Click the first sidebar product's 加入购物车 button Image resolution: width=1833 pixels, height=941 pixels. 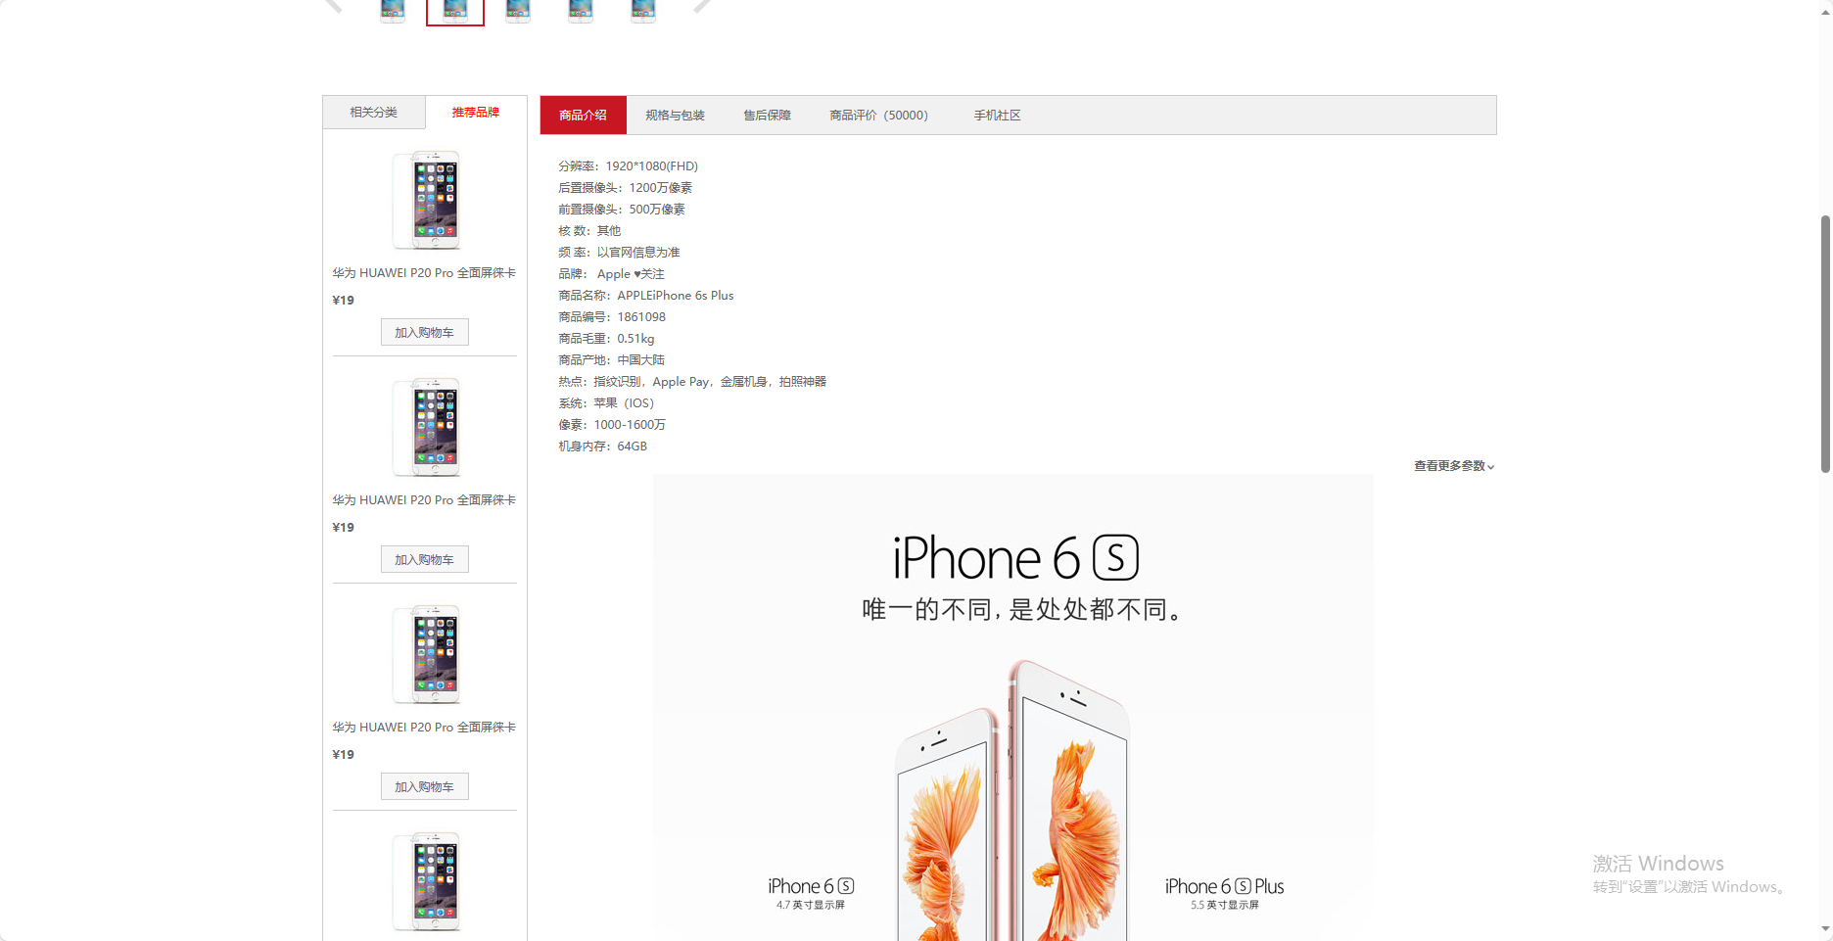coord(424,333)
